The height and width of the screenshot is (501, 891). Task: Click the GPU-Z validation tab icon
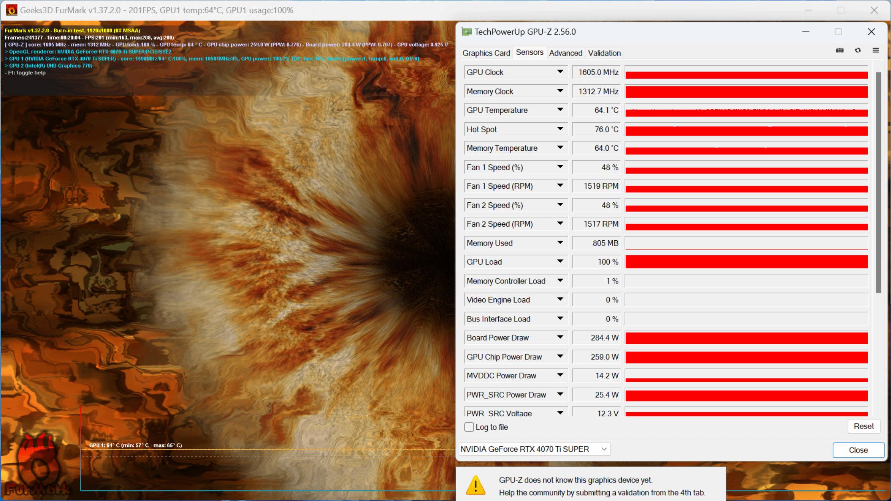pos(604,53)
